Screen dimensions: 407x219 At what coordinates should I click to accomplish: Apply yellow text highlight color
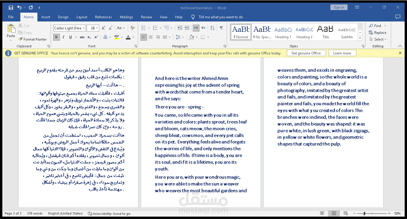click(x=117, y=37)
